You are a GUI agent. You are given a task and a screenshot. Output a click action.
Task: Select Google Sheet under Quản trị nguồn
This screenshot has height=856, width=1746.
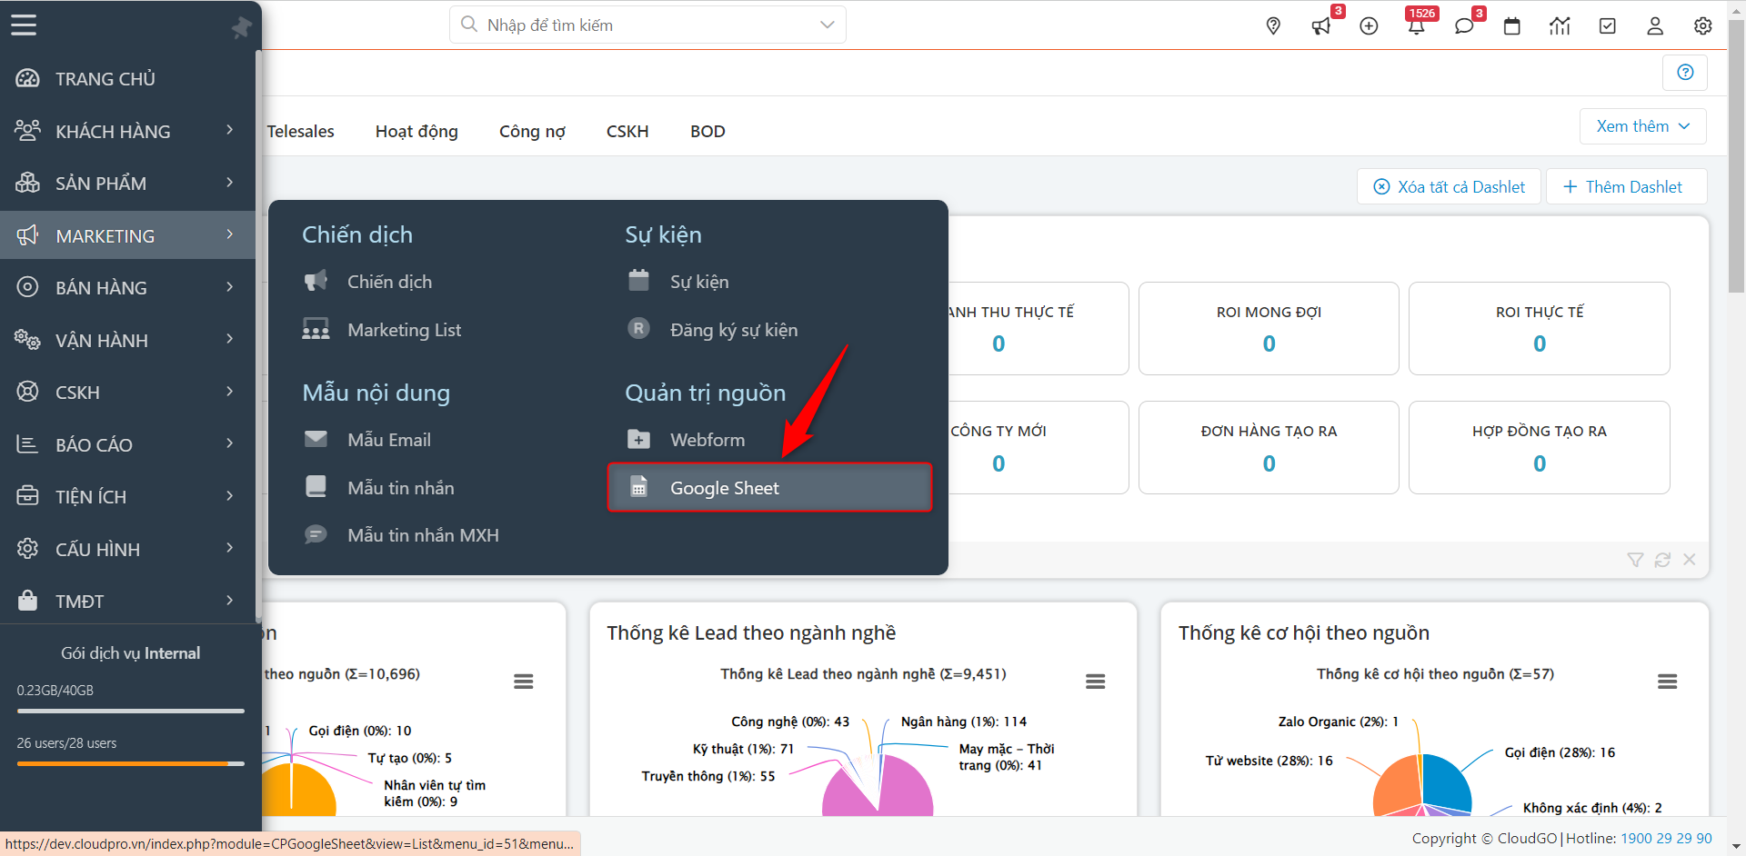pyautogui.click(x=724, y=488)
